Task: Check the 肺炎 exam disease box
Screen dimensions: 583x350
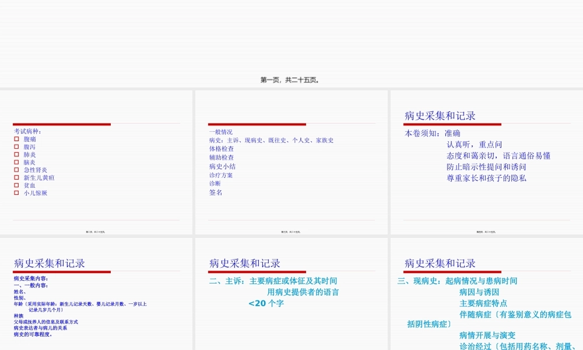Action: pos(16,155)
